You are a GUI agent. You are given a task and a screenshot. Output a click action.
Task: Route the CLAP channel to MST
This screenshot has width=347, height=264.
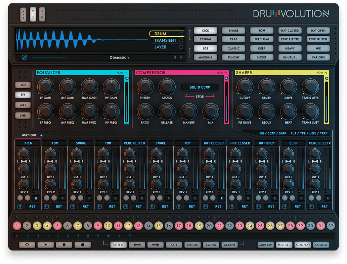click(298, 206)
